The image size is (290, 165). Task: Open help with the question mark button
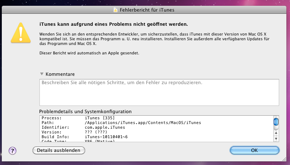pyautogui.click(x=13, y=150)
